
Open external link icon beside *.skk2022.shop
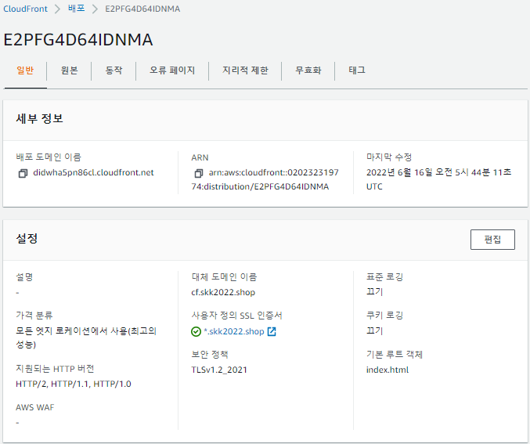click(x=272, y=331)
